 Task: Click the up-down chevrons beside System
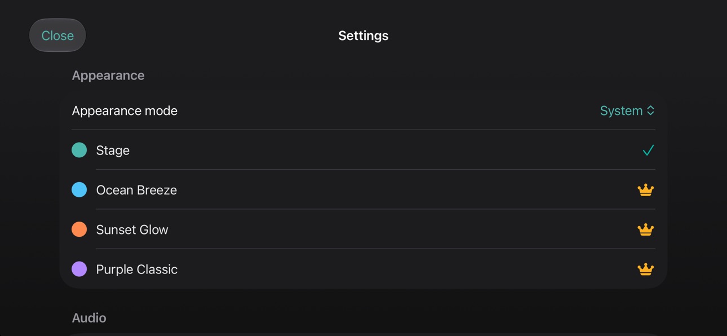[650, 110]
